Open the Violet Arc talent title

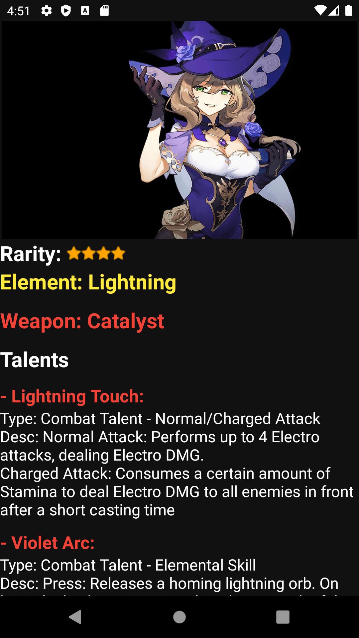(x=48, y=543)
